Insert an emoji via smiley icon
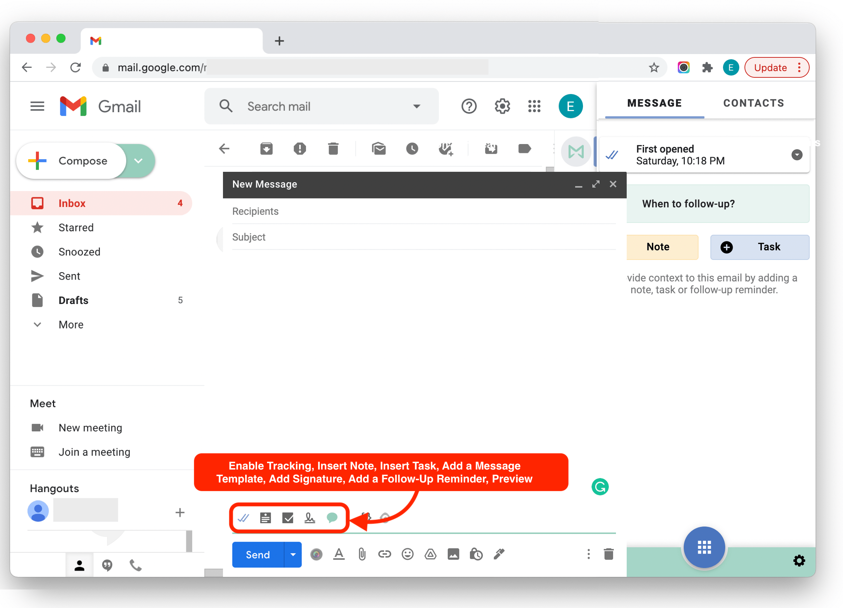The image size is (843, 608). [x=407, y=554]
